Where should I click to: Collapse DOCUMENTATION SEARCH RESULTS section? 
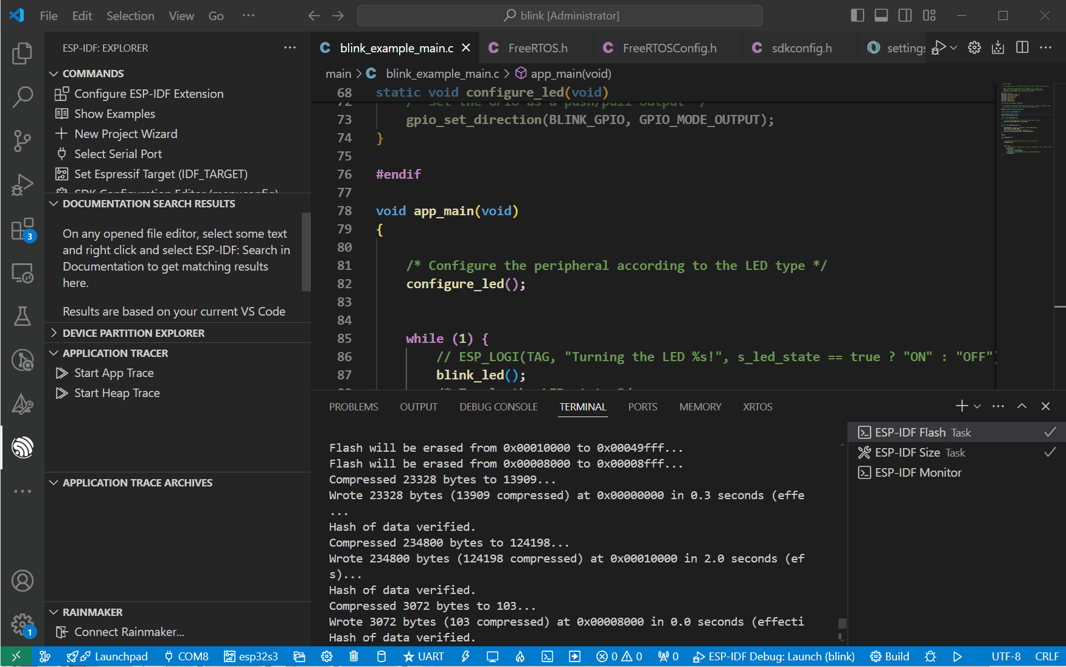pos(54,204)
